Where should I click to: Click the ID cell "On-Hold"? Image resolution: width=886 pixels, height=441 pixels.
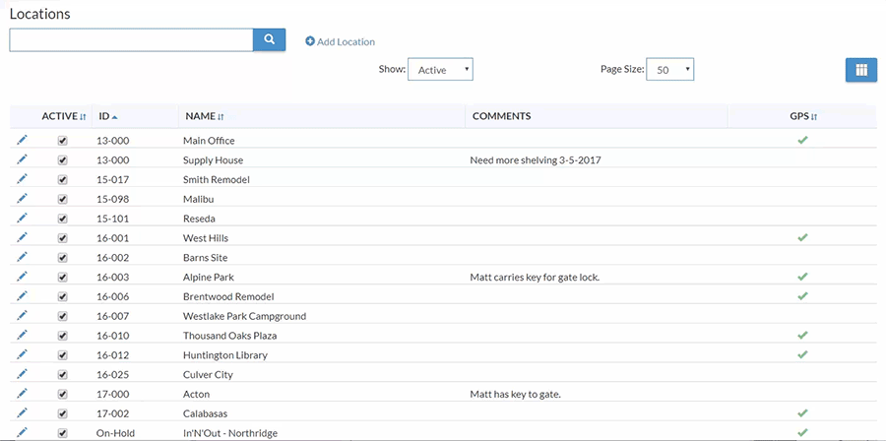coord(115,433)
